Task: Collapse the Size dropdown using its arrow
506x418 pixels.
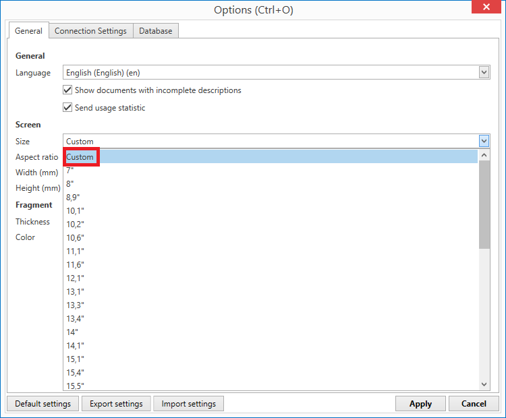Action: (x=484, y=141)
